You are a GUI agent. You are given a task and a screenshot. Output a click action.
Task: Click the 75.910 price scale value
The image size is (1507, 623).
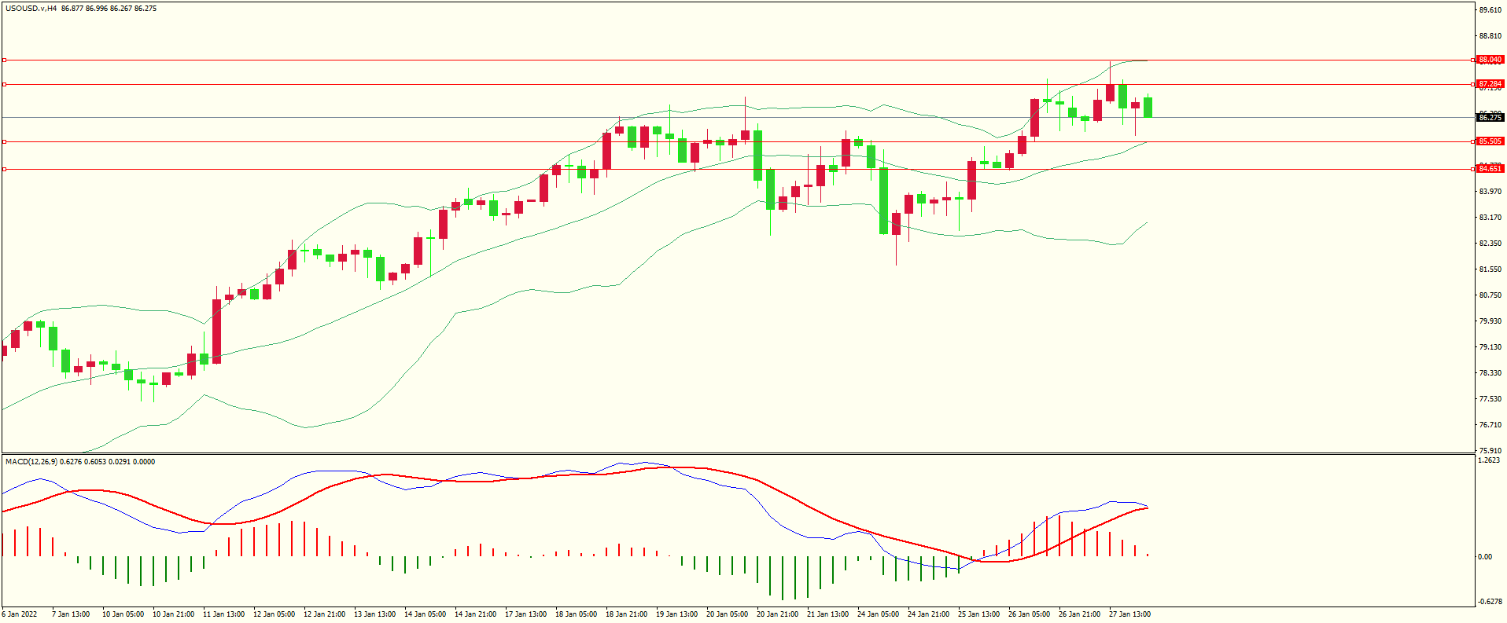(1490, 451)
